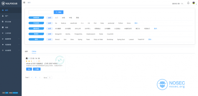Image resolution: width=198 pixels, height=96 pixels.
Task: Filter by ThinkPHP framework
Action: click(141, 39)
